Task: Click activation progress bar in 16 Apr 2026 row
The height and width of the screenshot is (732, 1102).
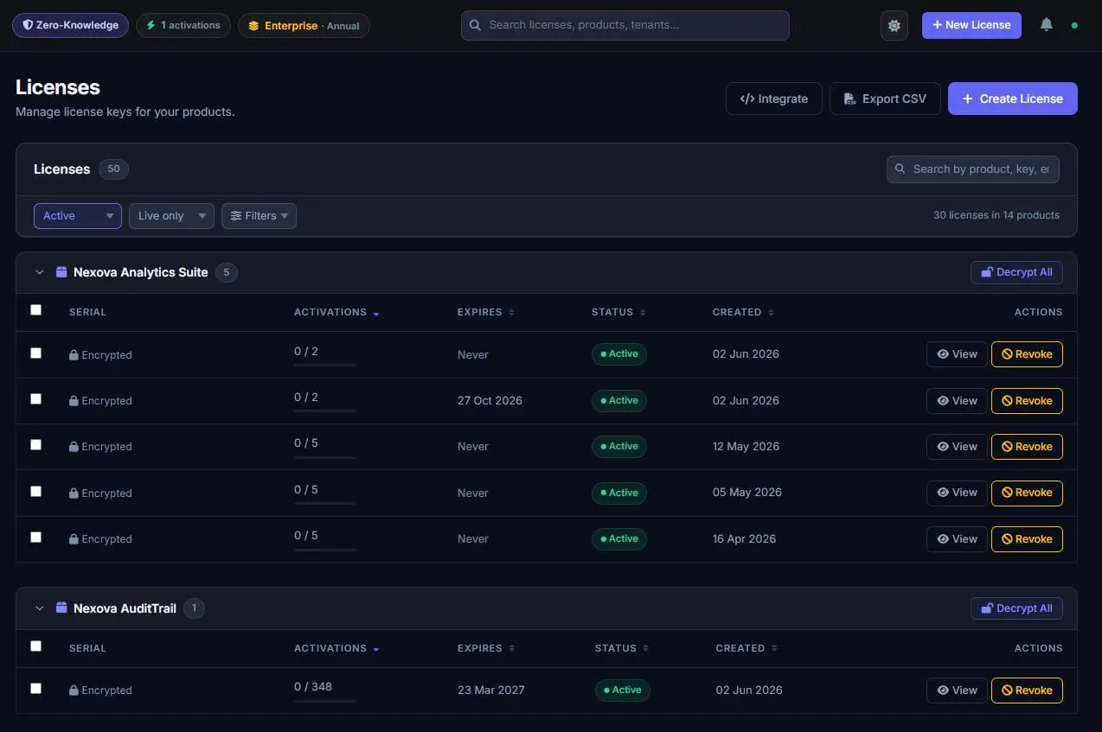Action: [325, 550]
